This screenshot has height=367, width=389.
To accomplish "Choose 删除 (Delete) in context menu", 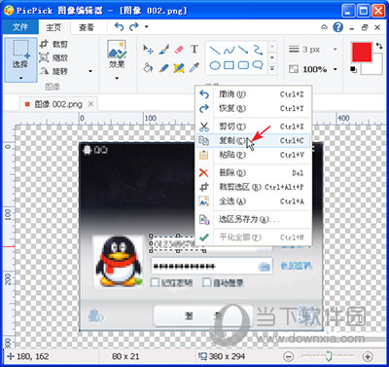I will coord(253,172).
